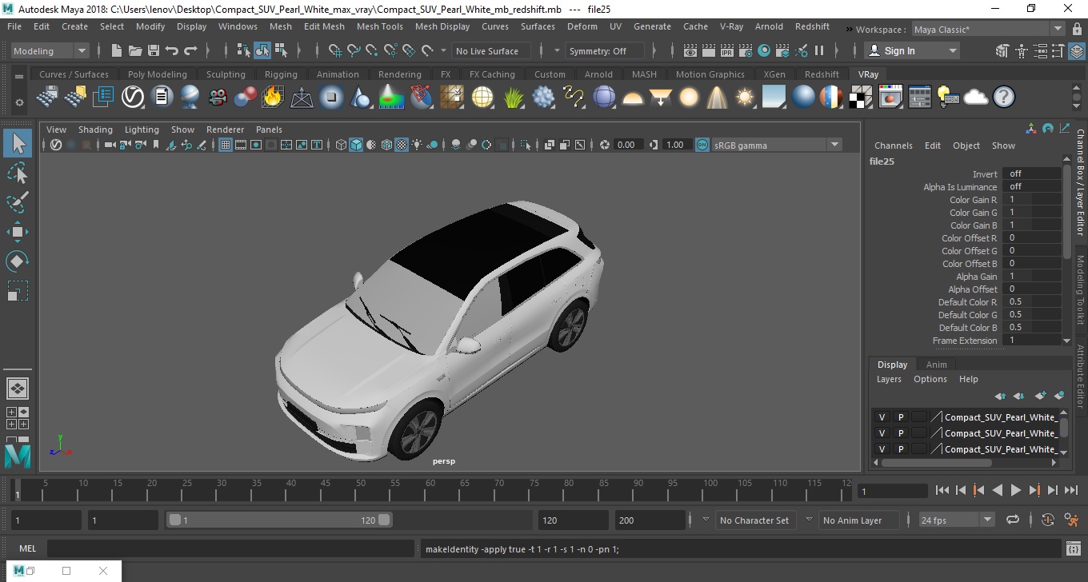This screenshot has width=1088, height=582.
Task: Click the V-Ray dome light shelf icon
Action: coord(633,98)
